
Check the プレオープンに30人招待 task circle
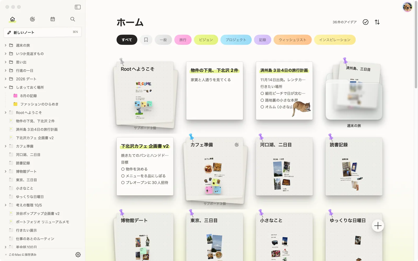click(x=123, y=183)
